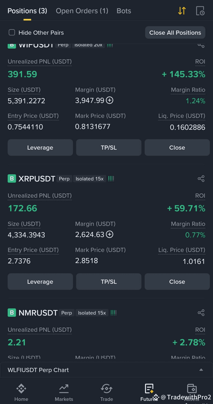Tap NMRUSDT ROI value + 2.78%
The image size is (213, 404).
(x=189, y=342)
